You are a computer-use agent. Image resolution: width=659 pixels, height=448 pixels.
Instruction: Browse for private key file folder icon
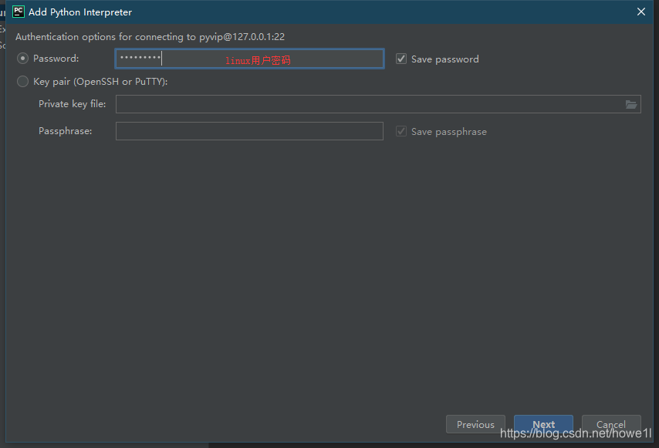point(631,104)
